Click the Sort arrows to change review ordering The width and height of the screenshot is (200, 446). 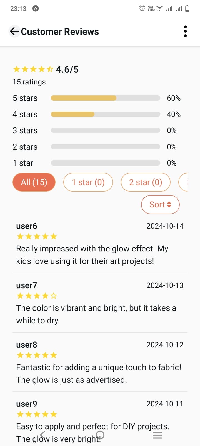(170, 204)
